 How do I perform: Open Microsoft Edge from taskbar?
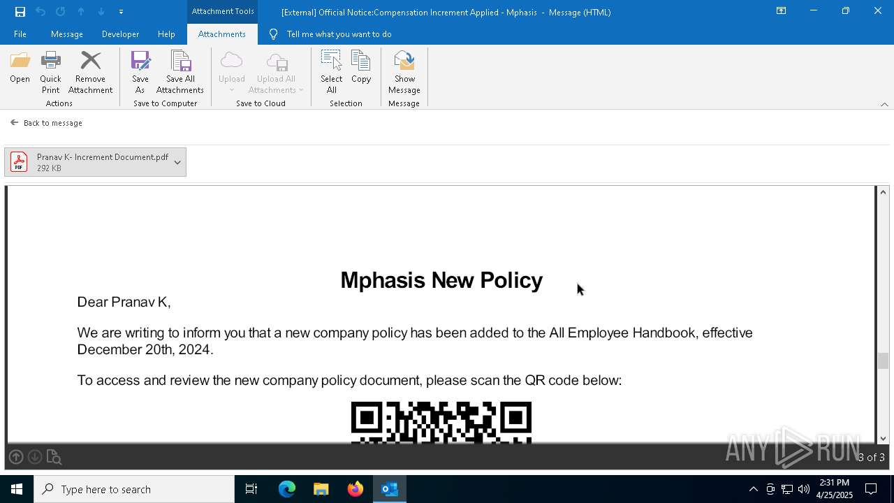click(287, 489)
